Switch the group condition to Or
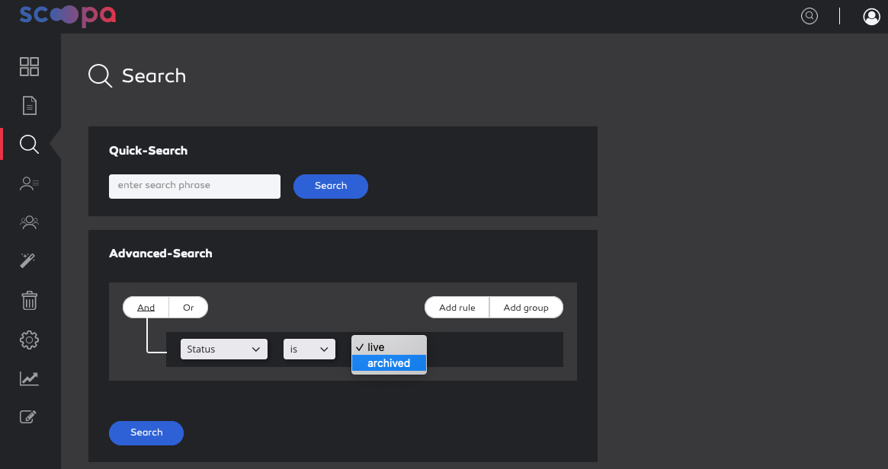Screen dimensions: 888x469 [188, 307]
